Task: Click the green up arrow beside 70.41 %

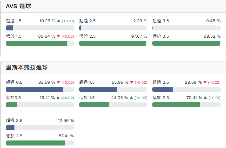Action: point(205,98)
